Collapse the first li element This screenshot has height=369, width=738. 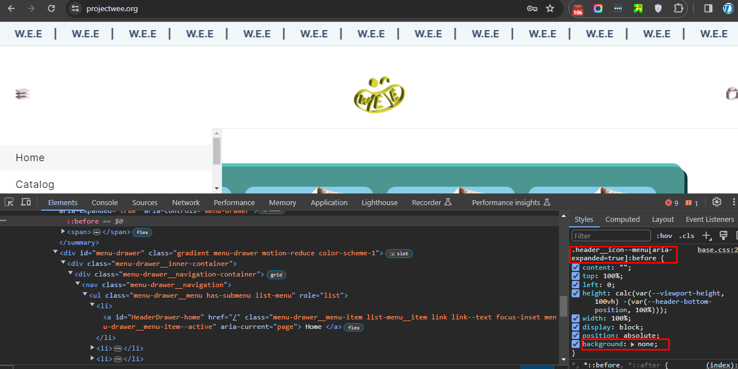[x=92, y=305]
